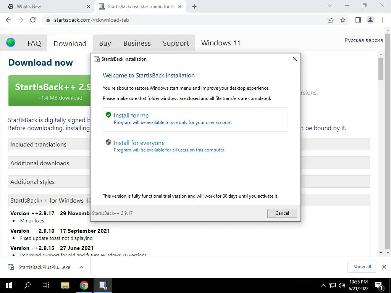Open the Support tab

(176, 43)
